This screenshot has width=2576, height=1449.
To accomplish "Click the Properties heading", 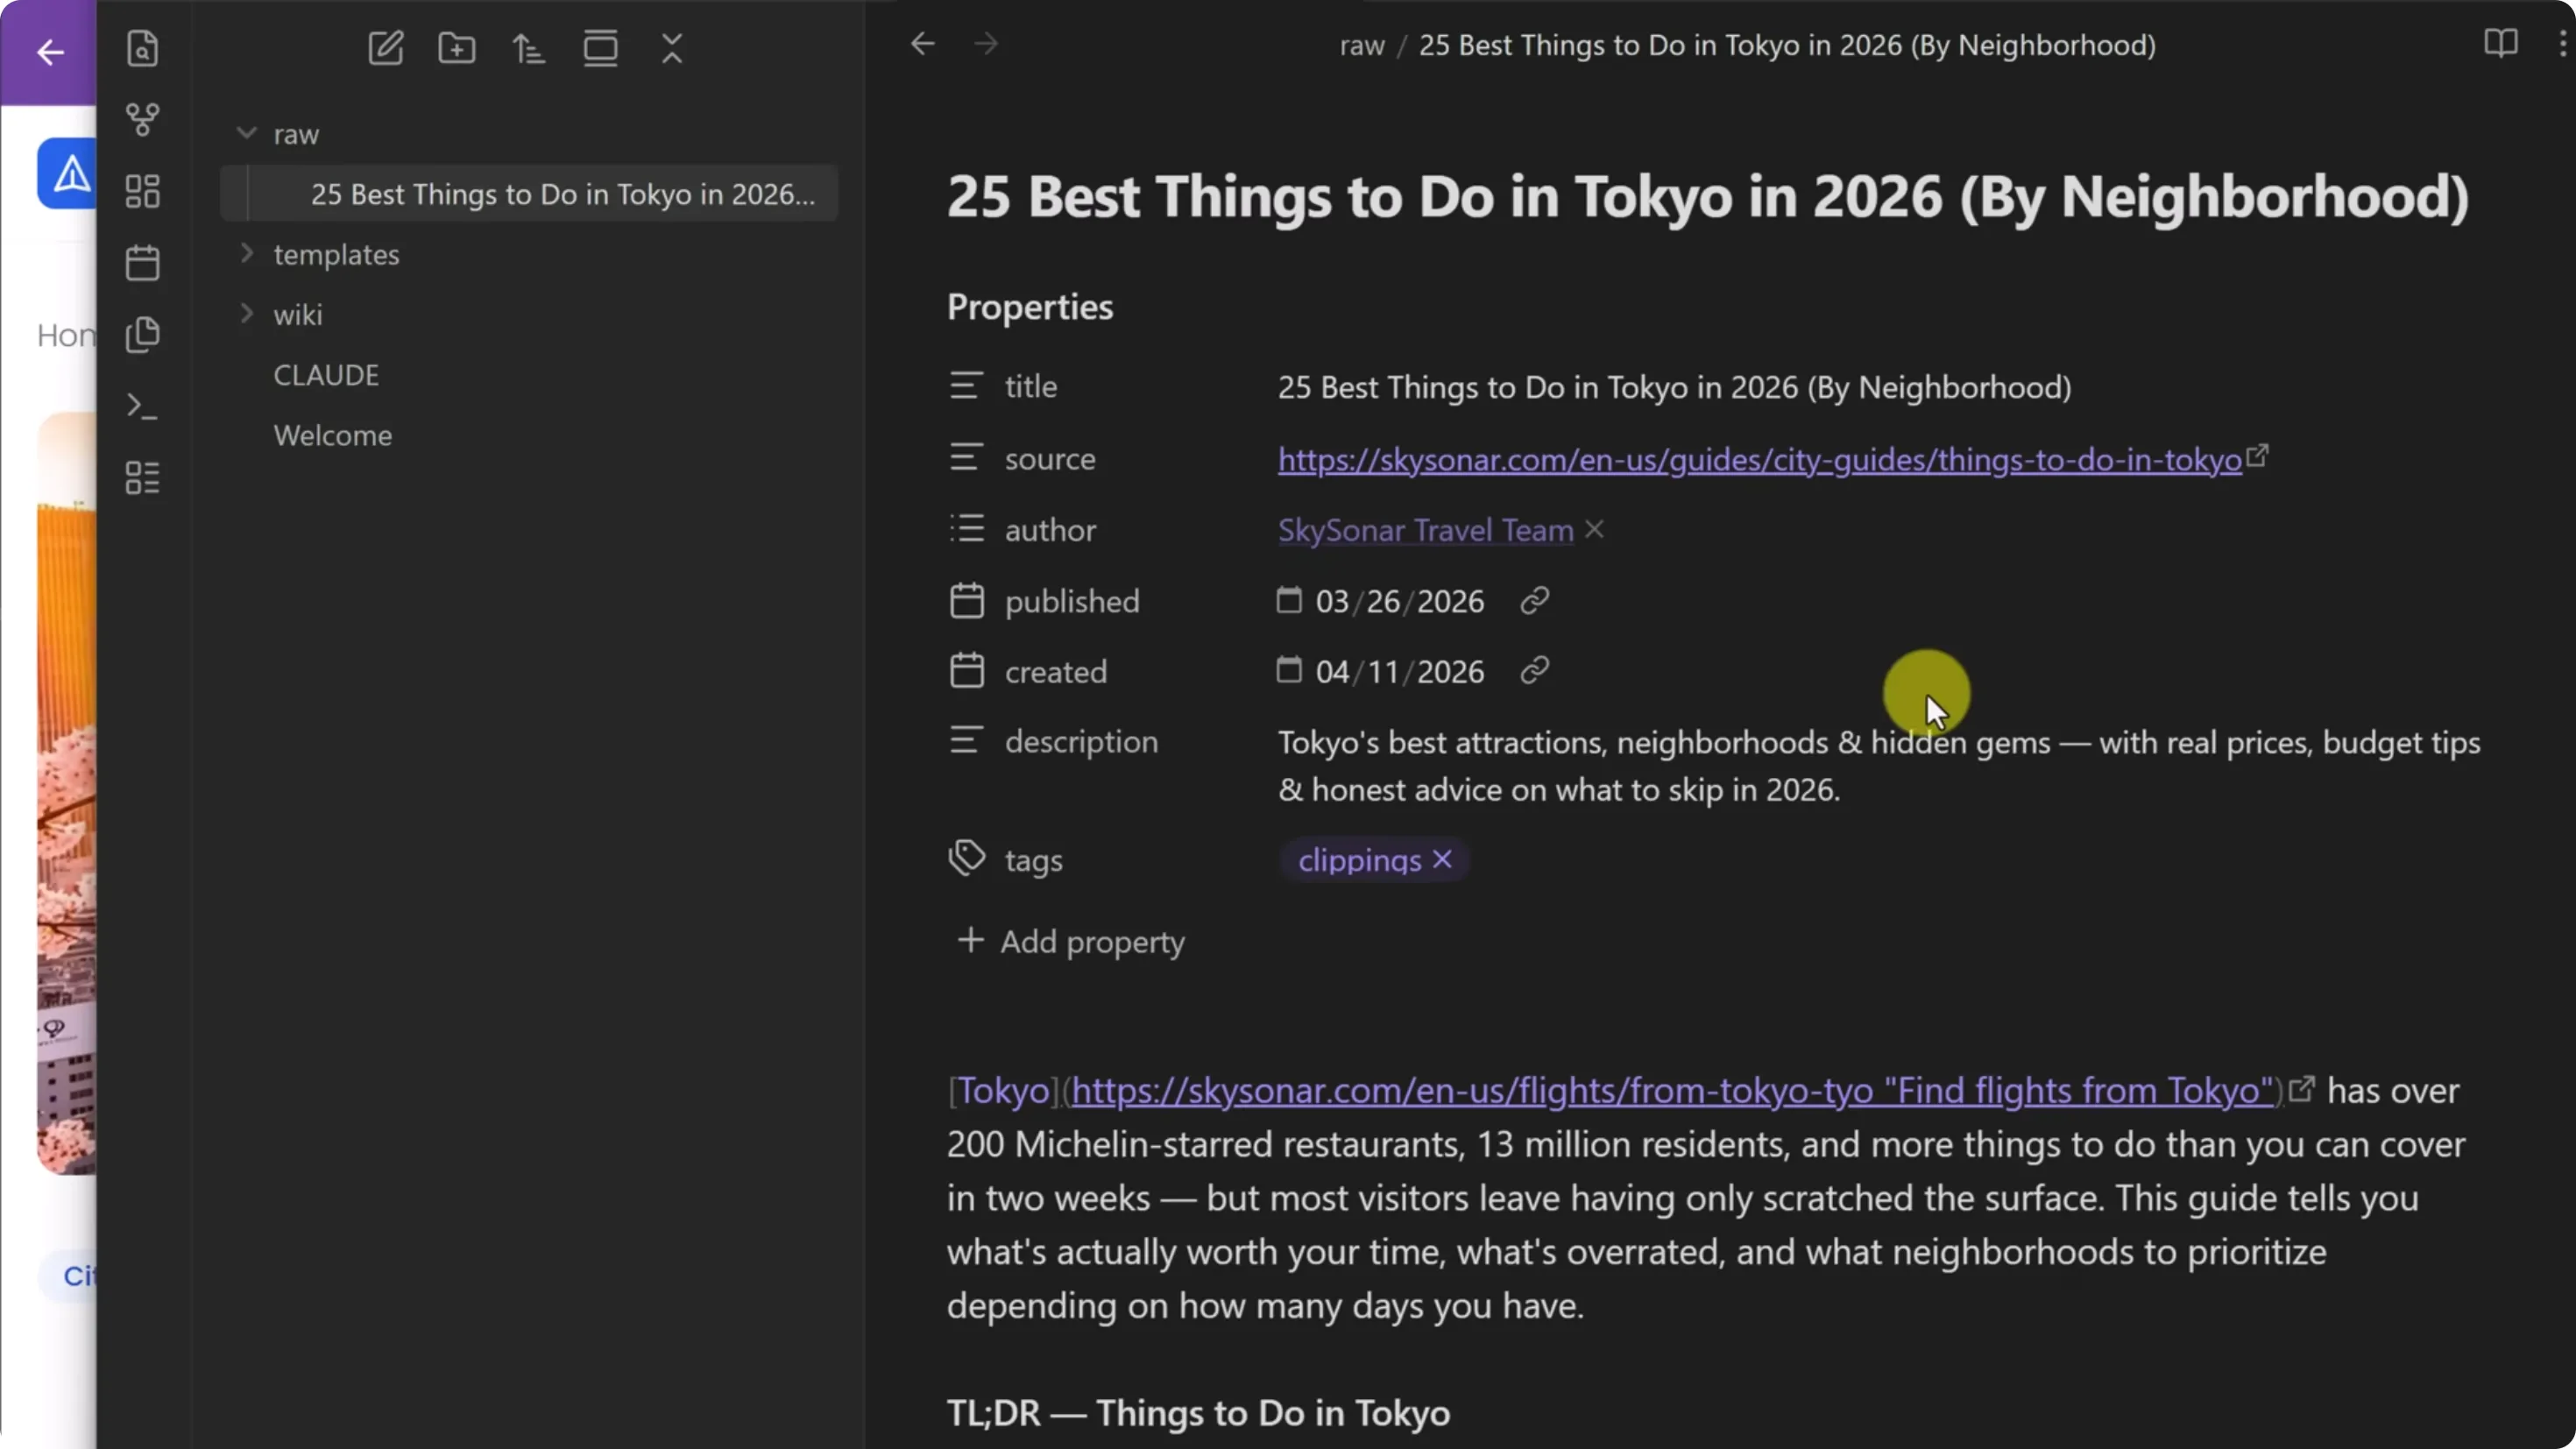I will [1030, 307].
